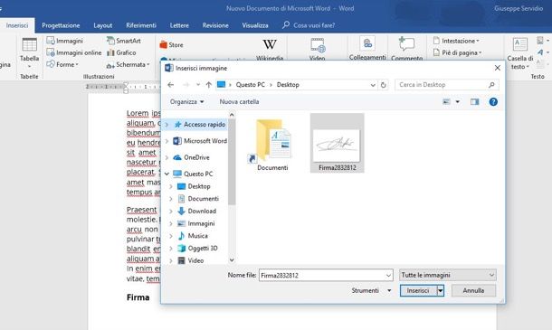Close the Inserisci immagine dialog
The height and width of the screenshot is (330, 552).
point(497,68)
